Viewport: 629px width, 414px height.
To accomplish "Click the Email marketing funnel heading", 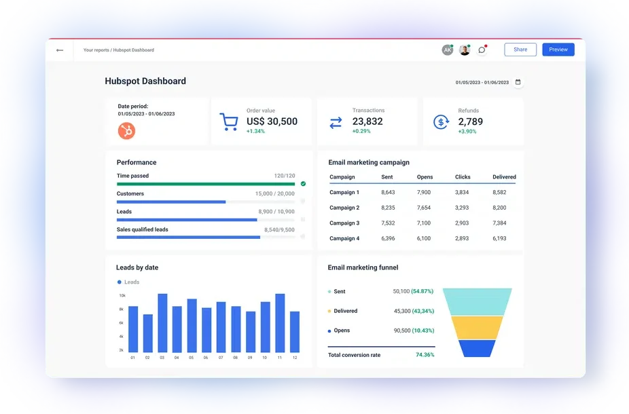I will pos(363,267).
